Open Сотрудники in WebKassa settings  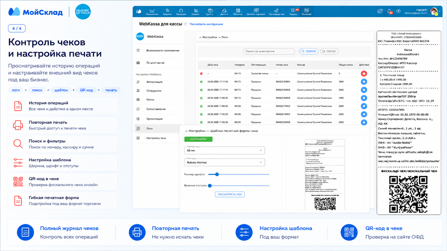[154, 91]
